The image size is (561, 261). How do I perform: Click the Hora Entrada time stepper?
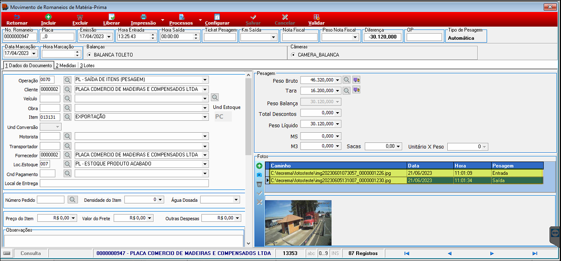154,37
